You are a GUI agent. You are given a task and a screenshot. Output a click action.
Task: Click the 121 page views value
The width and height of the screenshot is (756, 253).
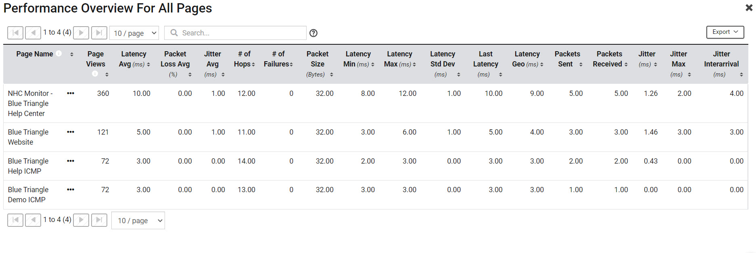tap(103, 132)
